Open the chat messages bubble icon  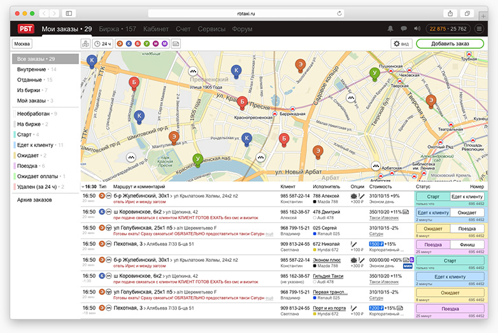tap(404, 29)
